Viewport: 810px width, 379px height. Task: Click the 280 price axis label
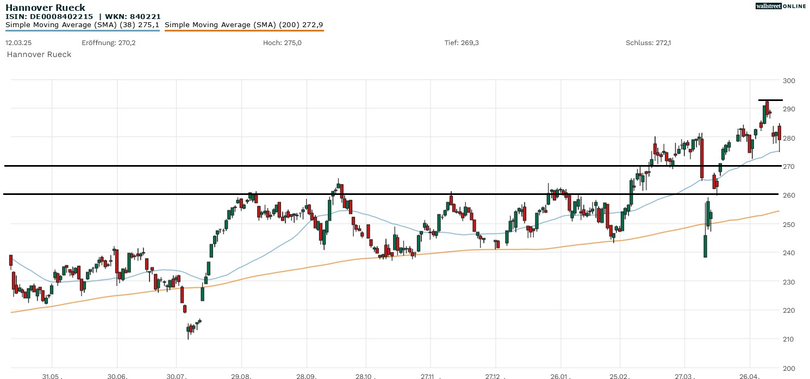[x=789, y=138]
